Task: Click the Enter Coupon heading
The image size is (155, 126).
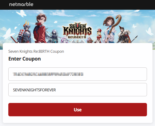Action: [25, 59]
